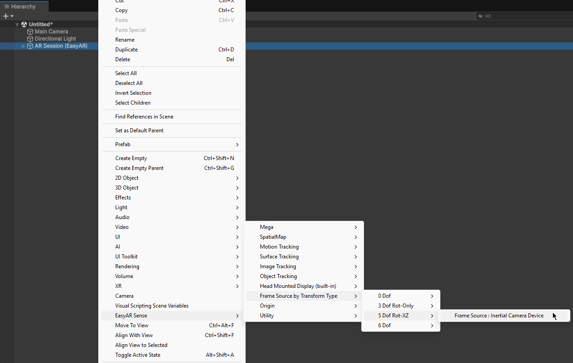Select Main Camera in the Hierarchy tree
This screenshot has height=363, width=573.
coord(51,32)
